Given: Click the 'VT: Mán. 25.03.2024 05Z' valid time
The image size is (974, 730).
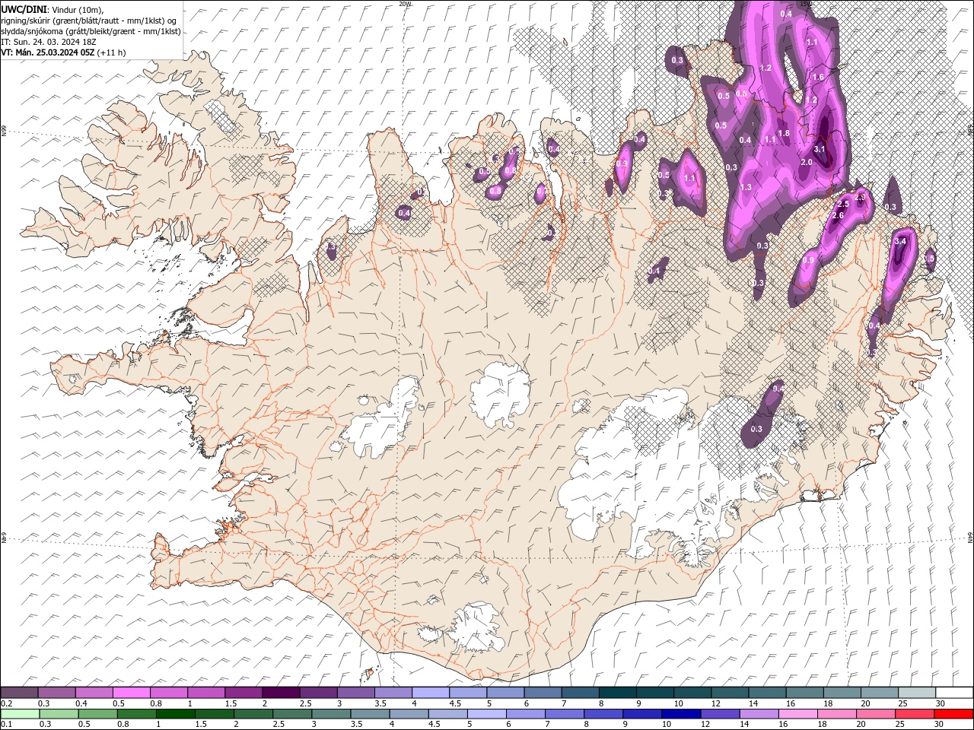Looking at the screenshot, I should click(x=48, y=52).
